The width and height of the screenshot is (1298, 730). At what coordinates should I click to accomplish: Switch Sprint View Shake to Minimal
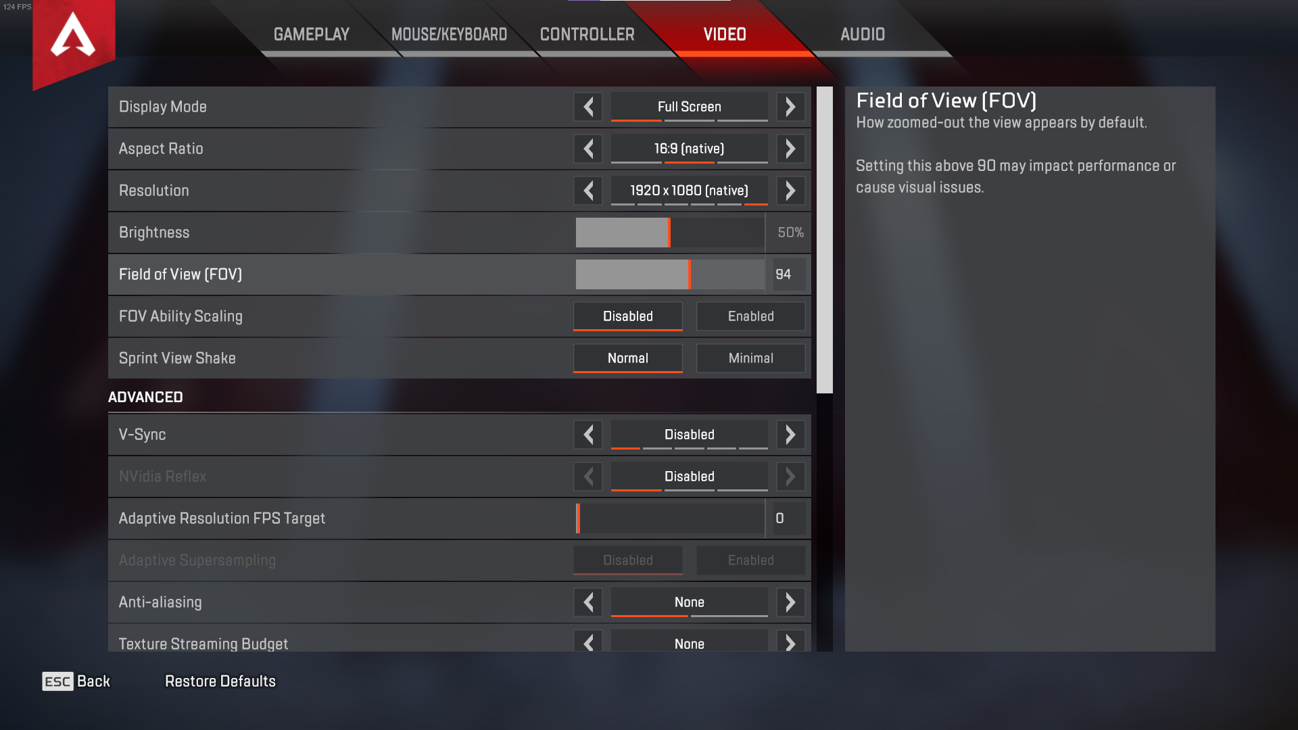[x=750, y=358]
